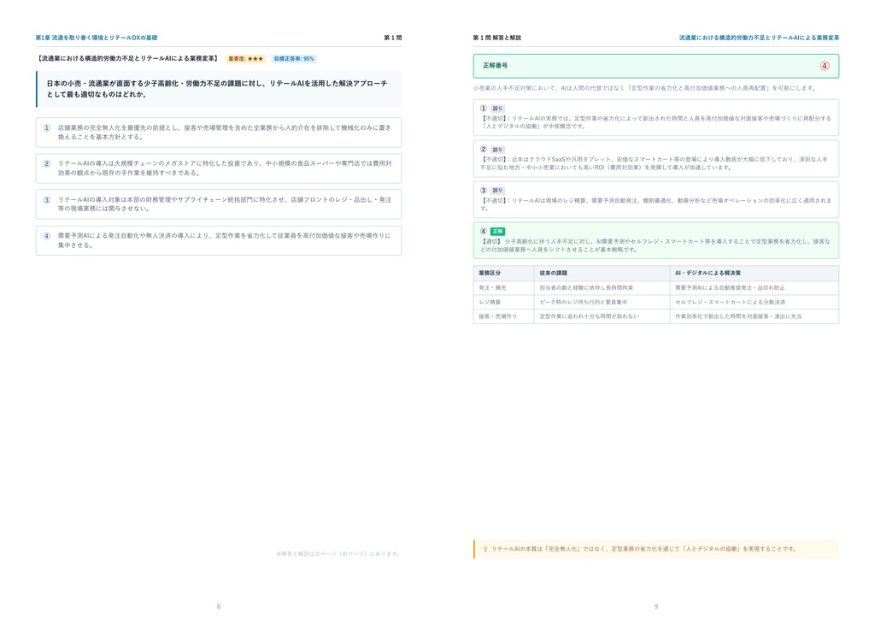875x619 pixels.
Task: Click chapter header 第1章 流通を取り巻く環境とリテールDXの基礎
Action: 97,38
